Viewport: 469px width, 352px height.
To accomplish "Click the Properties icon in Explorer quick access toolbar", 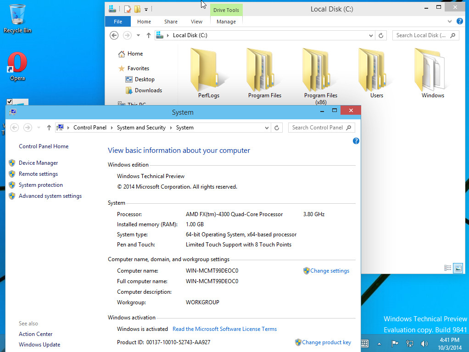I will (128, 9).
